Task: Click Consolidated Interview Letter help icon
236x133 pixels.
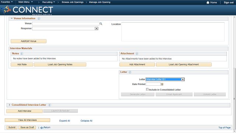Action: (x=49, y=105)
